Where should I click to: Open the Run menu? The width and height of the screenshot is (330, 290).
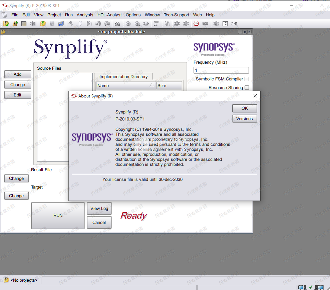(x=69, y=15)
